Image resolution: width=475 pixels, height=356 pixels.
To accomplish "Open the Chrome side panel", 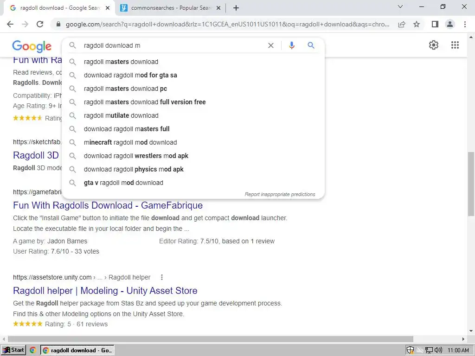I will [x=435, y=24].
